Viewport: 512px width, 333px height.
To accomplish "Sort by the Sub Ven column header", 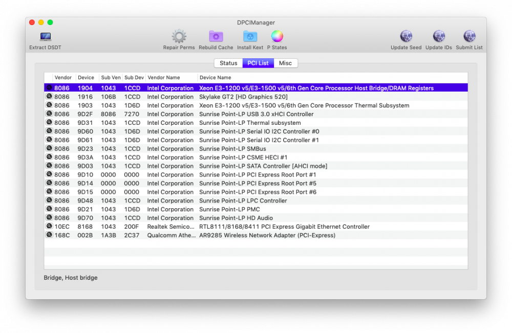I will tap(111, 78).
